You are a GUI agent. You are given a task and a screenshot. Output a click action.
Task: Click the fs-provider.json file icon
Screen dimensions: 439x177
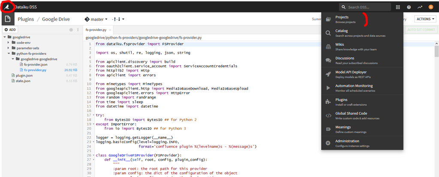21,64
